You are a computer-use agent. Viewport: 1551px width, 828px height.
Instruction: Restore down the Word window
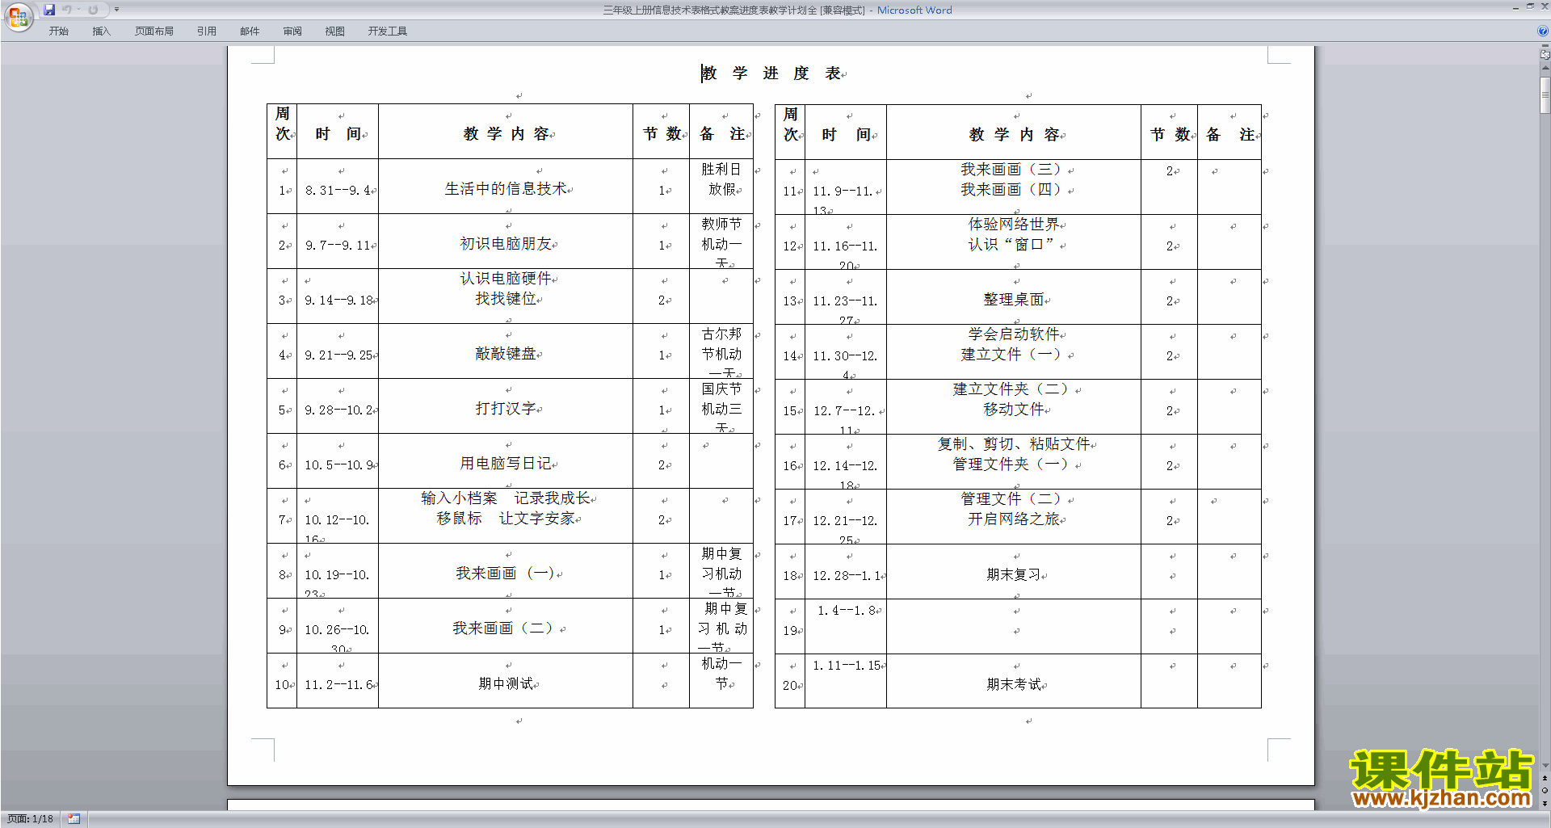[1530, 7]
